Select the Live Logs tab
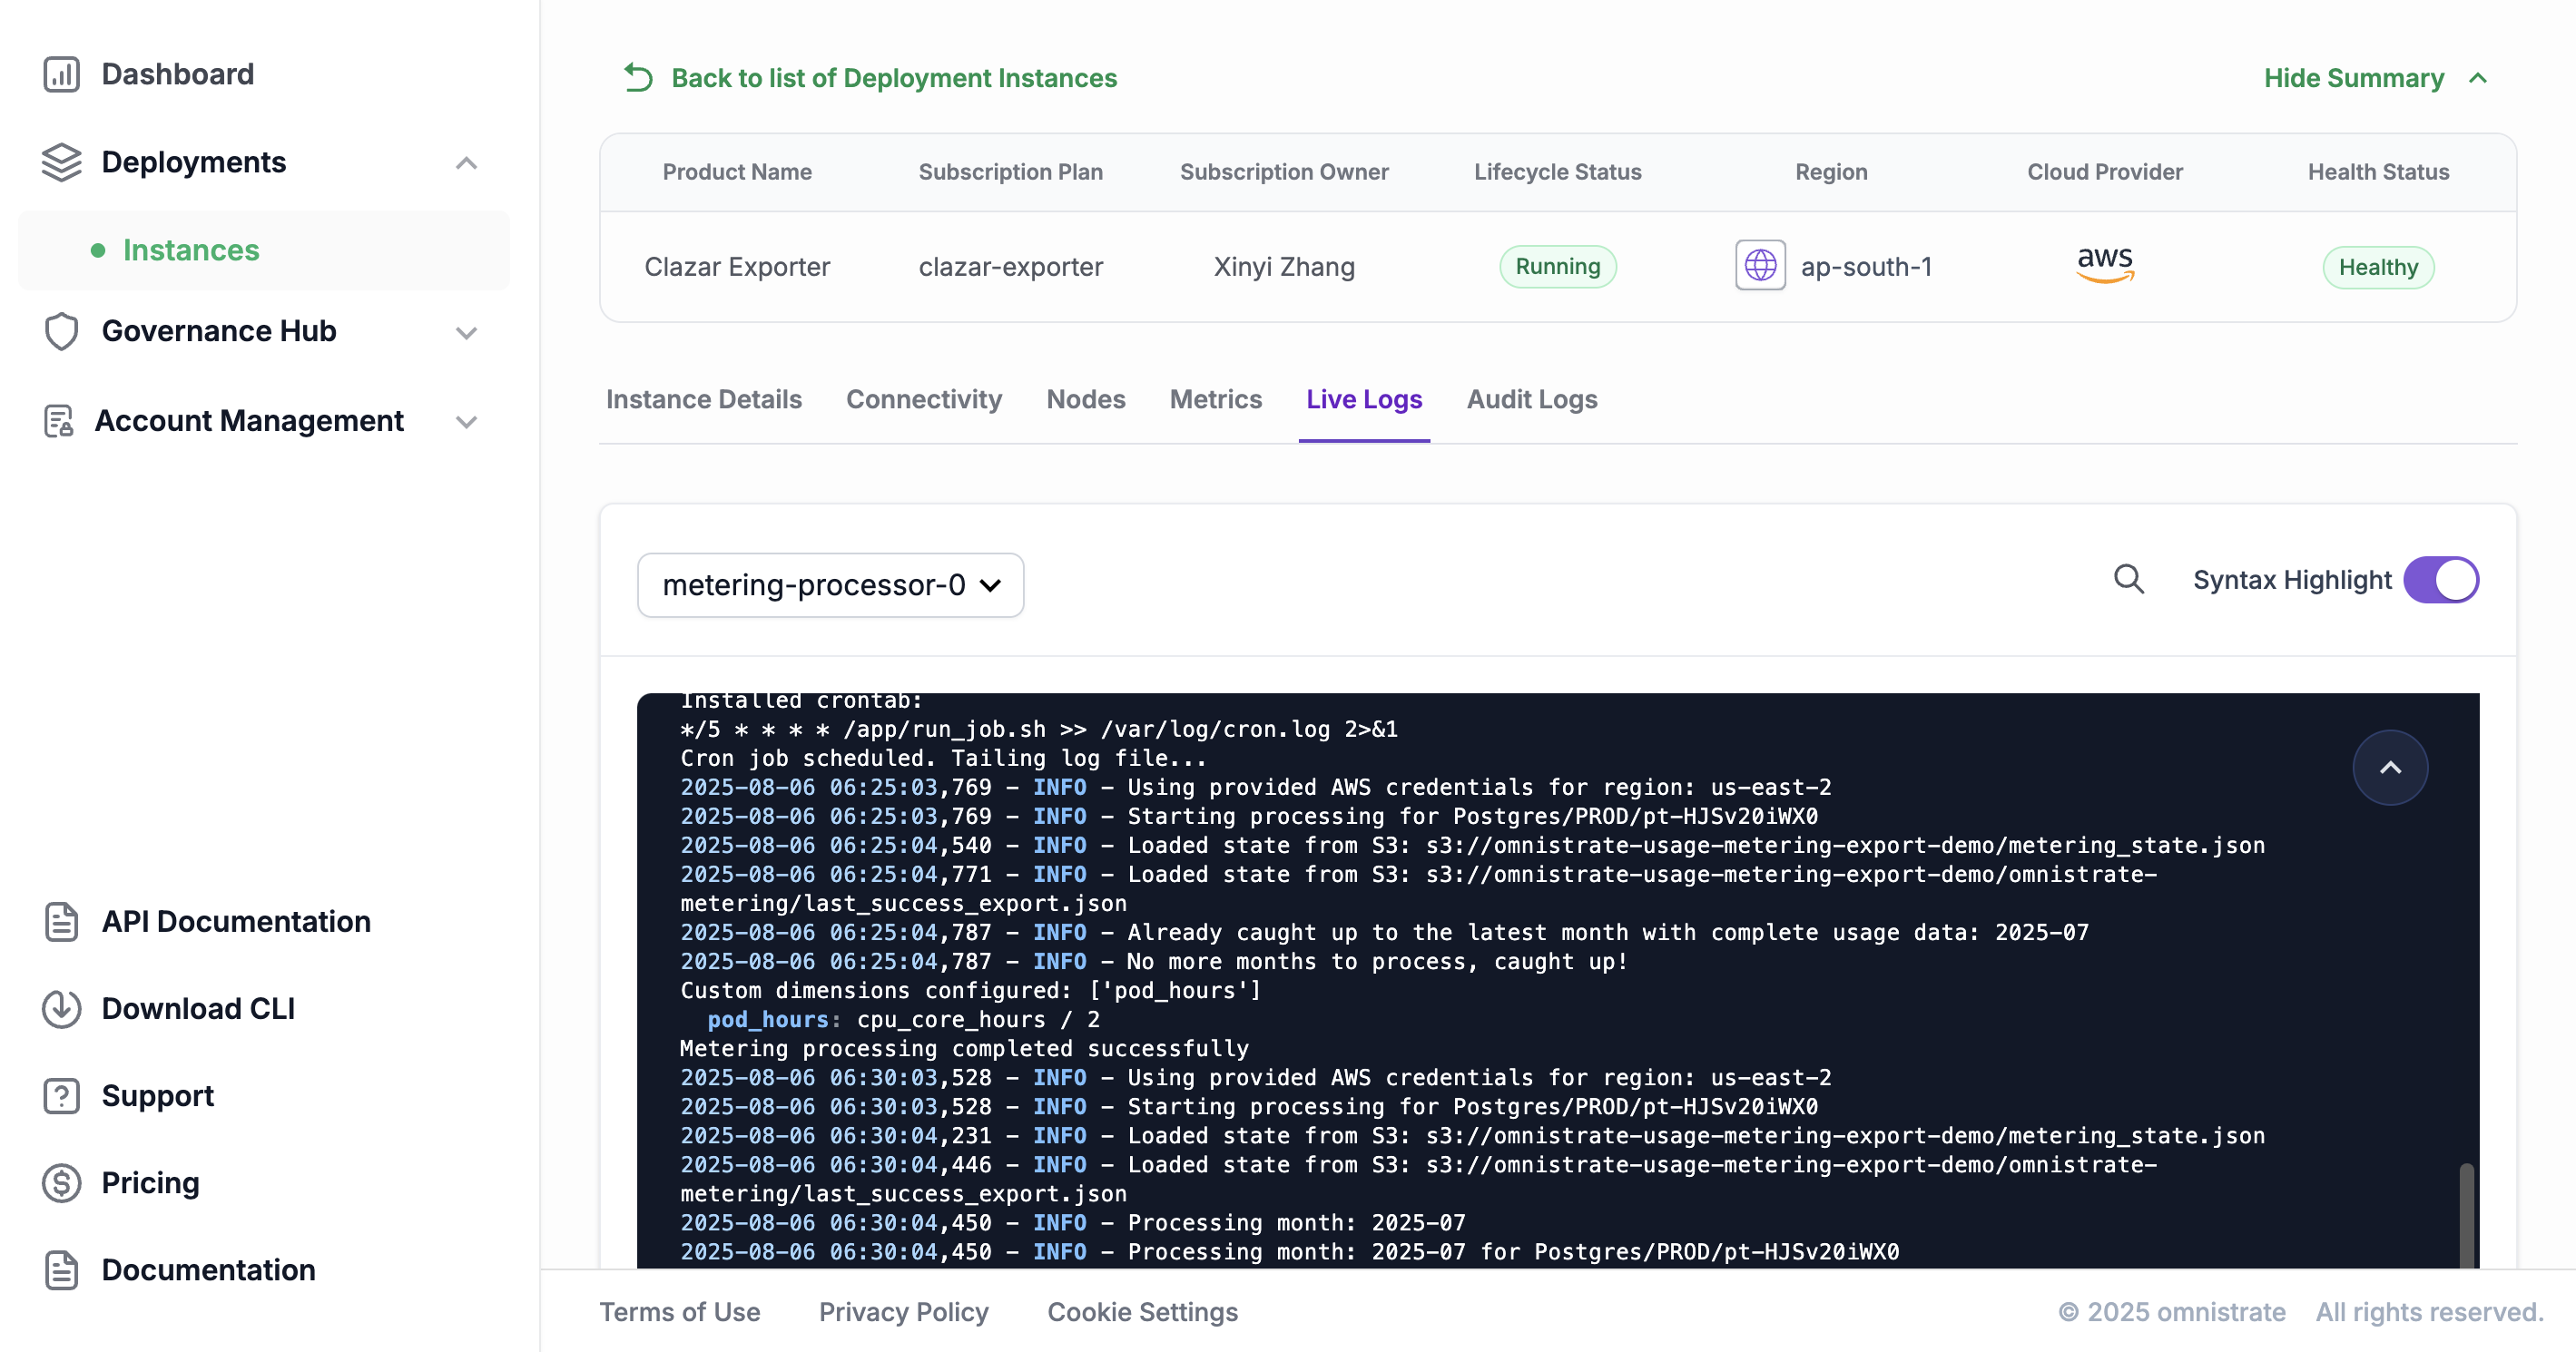Image resolution: width=2576 pixels, height=1352 pixels. [1364, 399]
